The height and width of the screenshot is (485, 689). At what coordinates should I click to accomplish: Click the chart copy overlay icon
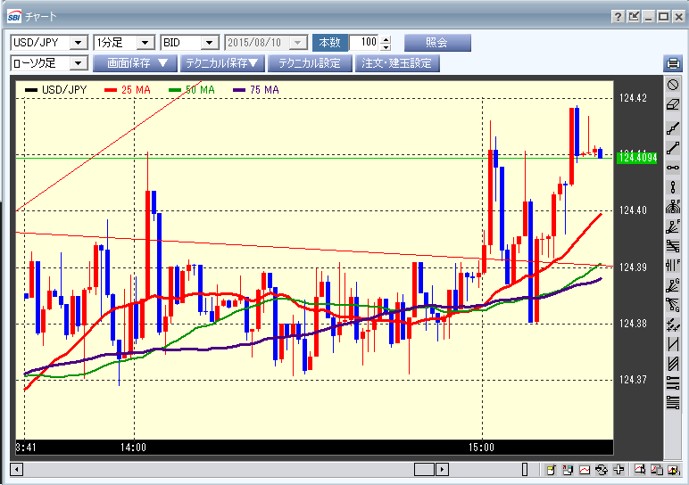click(657, 470)
